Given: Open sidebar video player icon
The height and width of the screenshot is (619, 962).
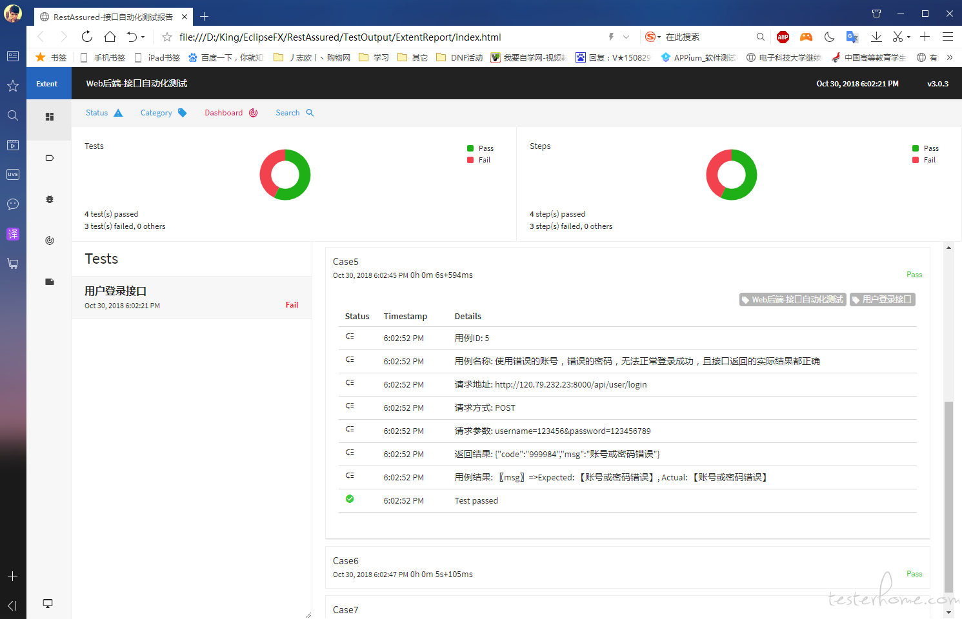Looking at the screenshot, I should point(13,145).
